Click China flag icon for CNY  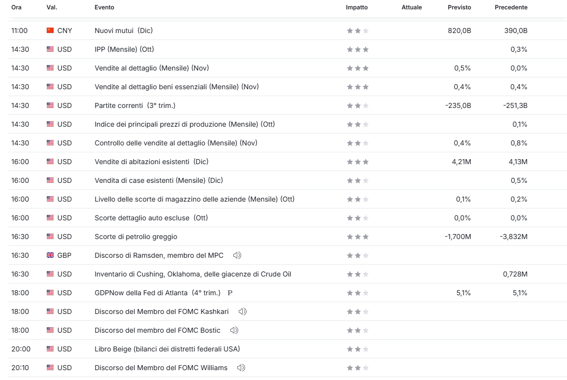click(x=50, y=31)
